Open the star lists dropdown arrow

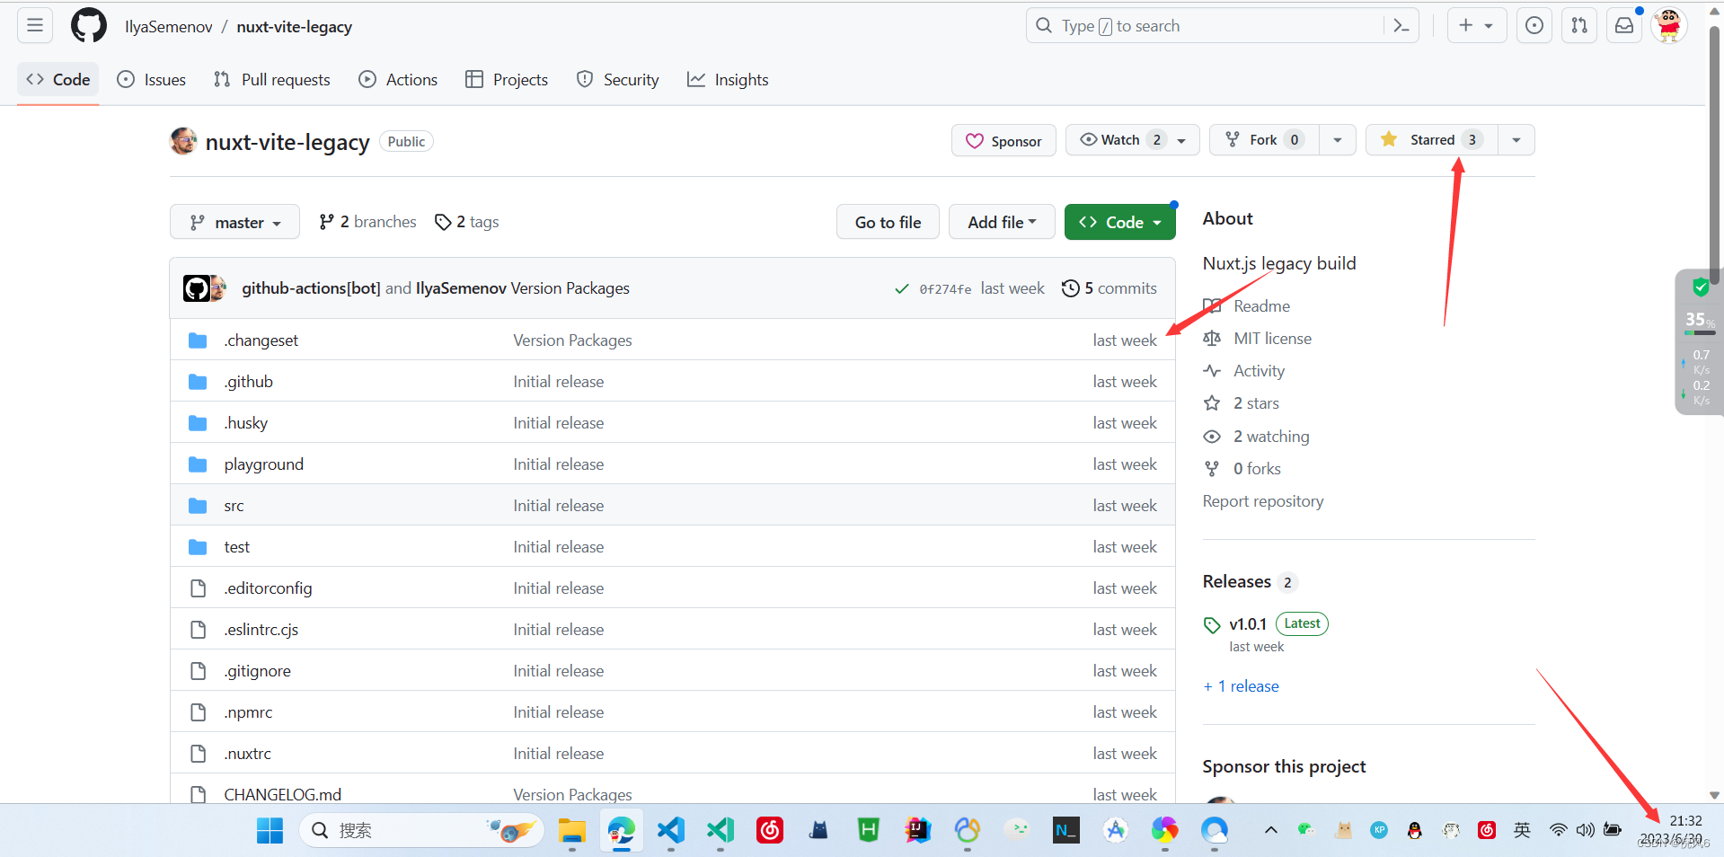coord(1516,140)
